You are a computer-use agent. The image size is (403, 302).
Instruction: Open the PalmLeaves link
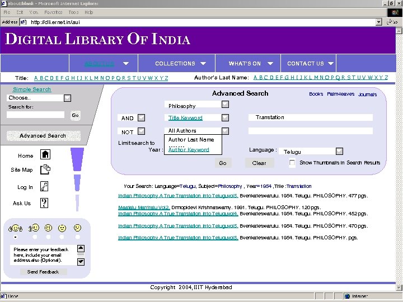tap(340, 94)
